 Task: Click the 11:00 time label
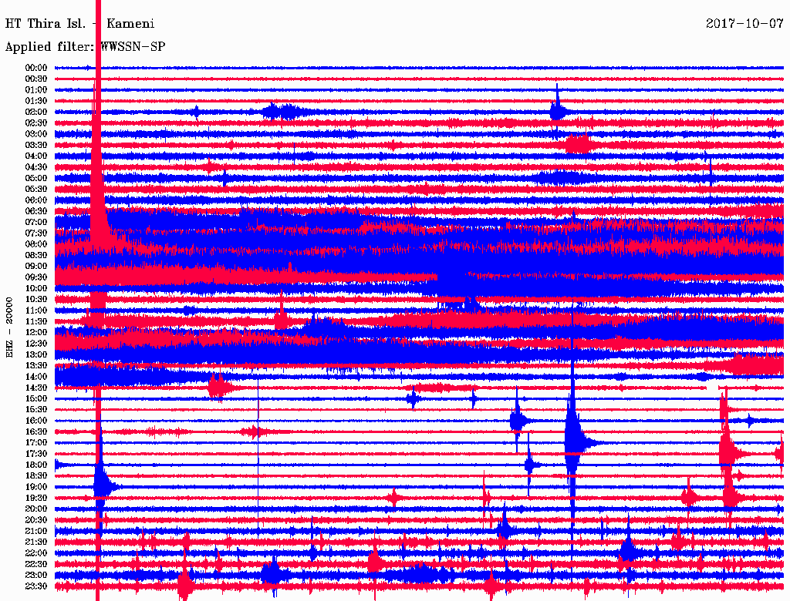(36, 311)
